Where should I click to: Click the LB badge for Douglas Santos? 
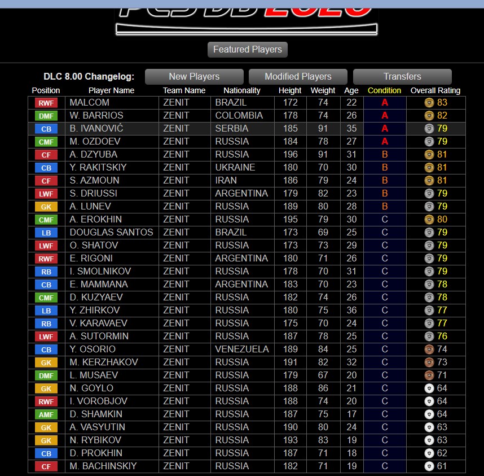46,233
